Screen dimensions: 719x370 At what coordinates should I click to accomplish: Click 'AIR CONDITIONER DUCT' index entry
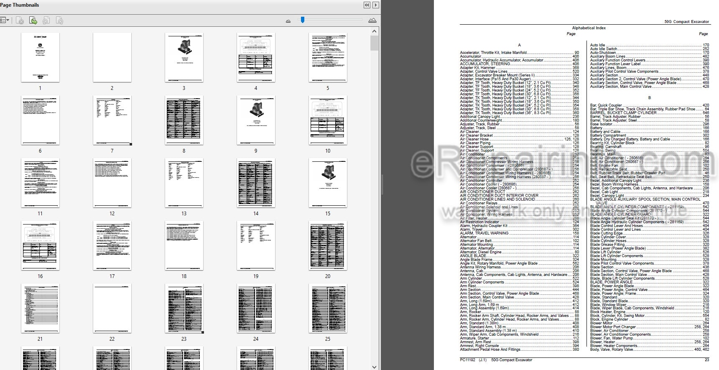(483, 192)
